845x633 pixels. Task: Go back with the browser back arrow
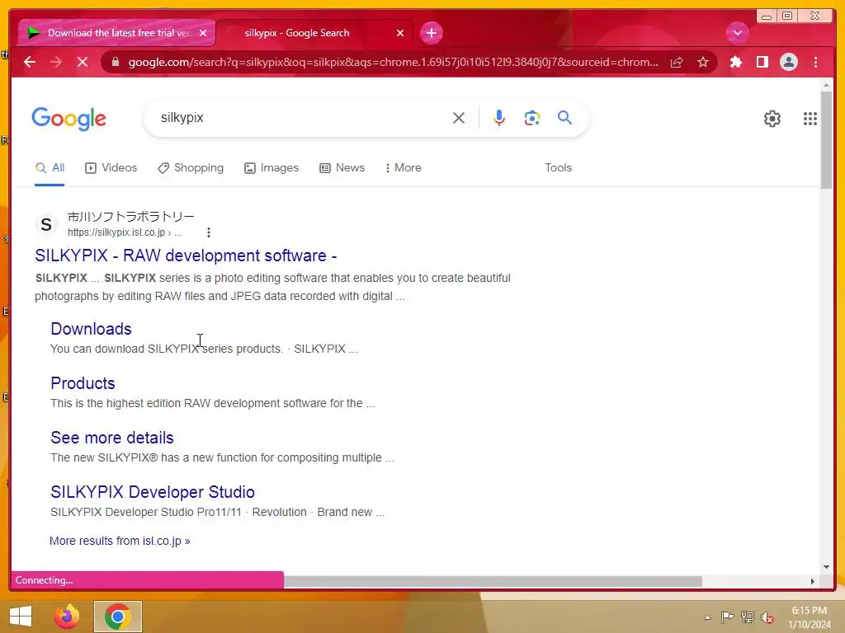tap(30, 62)
